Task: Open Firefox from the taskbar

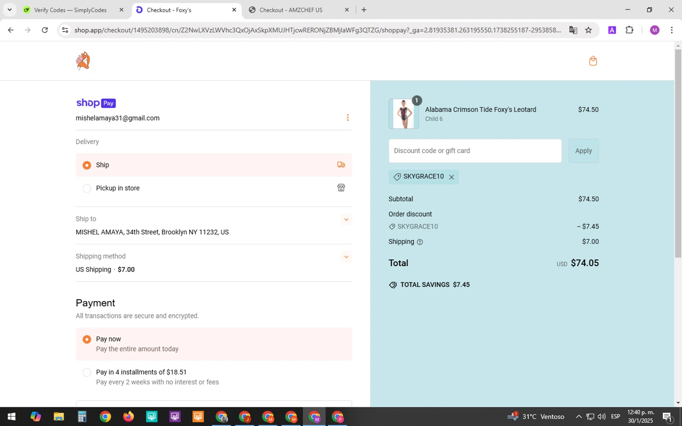Action: click(129, 416)
